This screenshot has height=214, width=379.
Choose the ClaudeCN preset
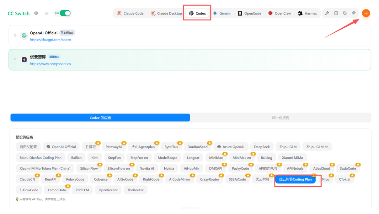click(x=27, y=179)
